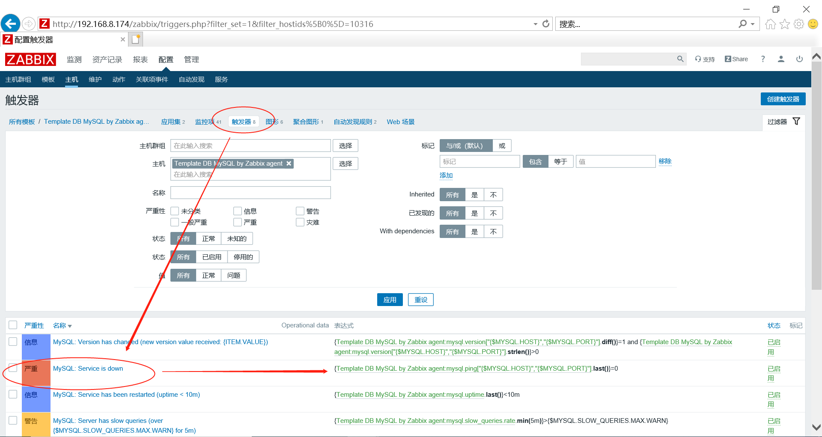The image size is (822, 437).
Task: Go back using browser back arrow
Action: [11, 24]
